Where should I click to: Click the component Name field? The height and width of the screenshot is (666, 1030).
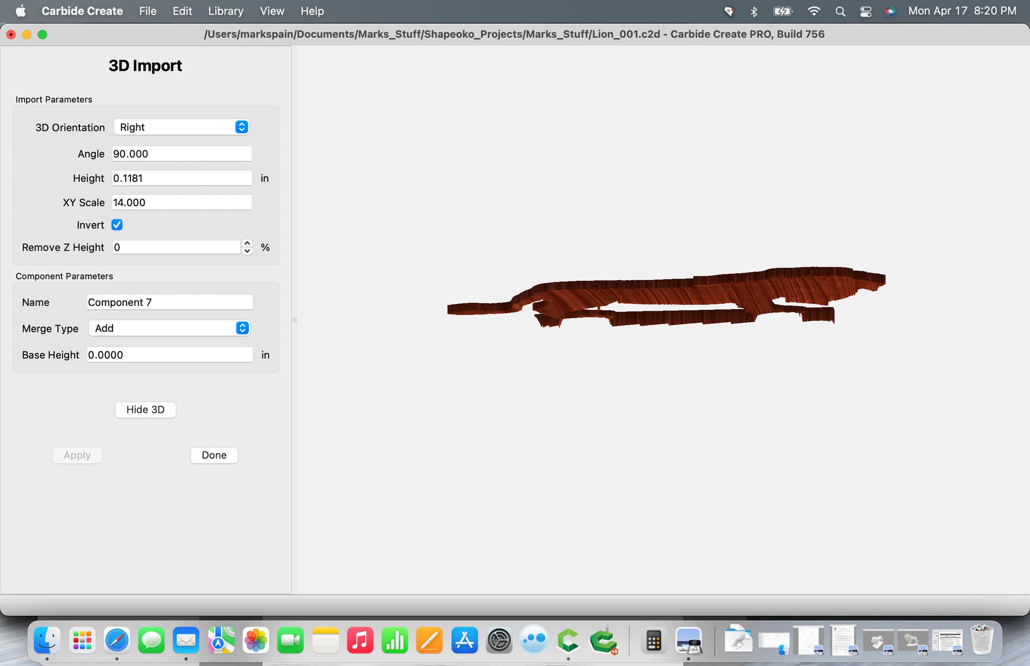(x=170, y=302)
